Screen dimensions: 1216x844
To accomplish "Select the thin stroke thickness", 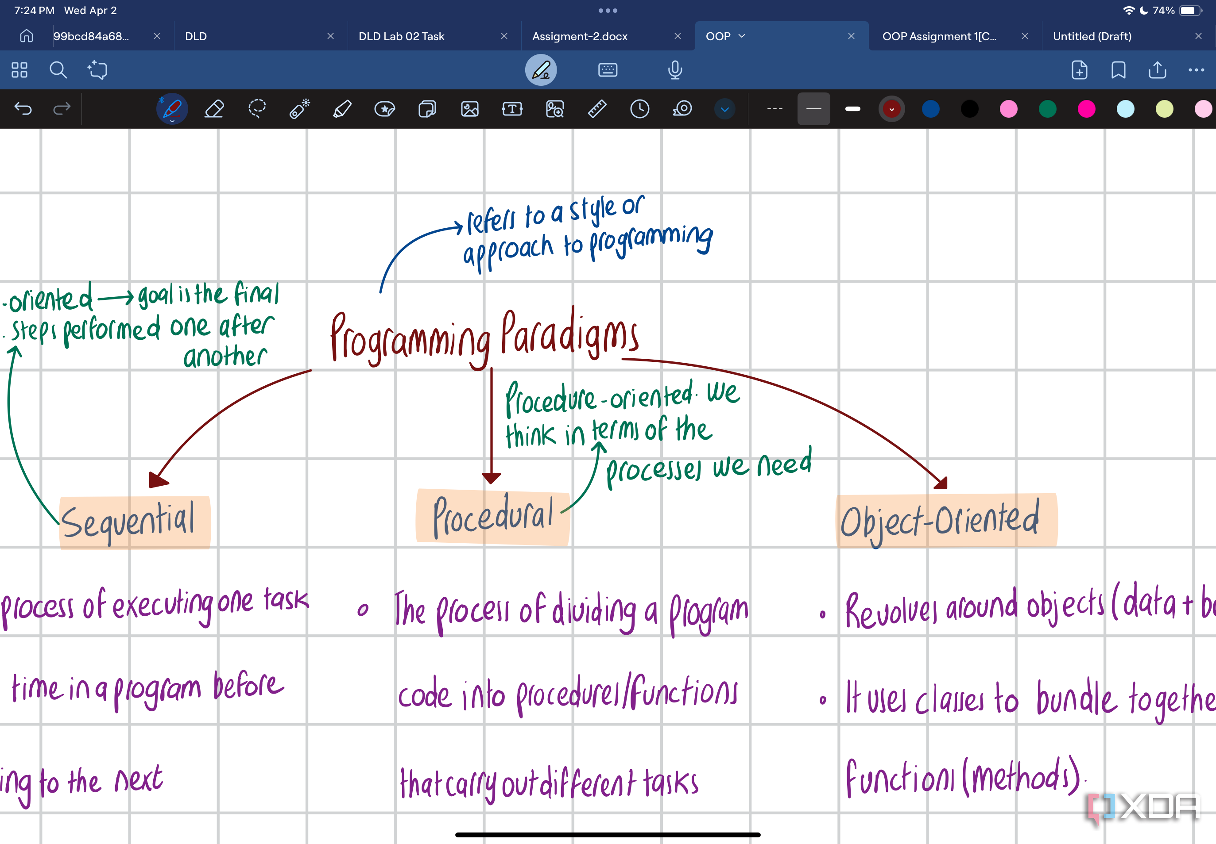I will tap(775, 109).
